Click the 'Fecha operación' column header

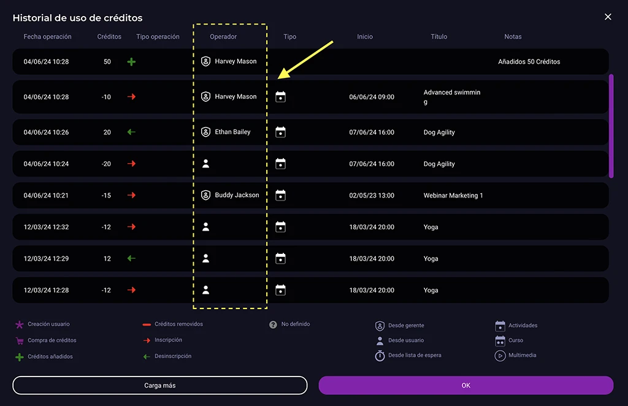point(47,37)
